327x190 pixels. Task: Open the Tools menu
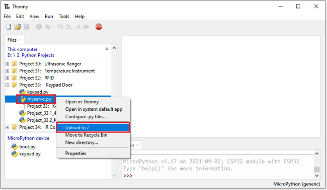click(x=64, y=17)
